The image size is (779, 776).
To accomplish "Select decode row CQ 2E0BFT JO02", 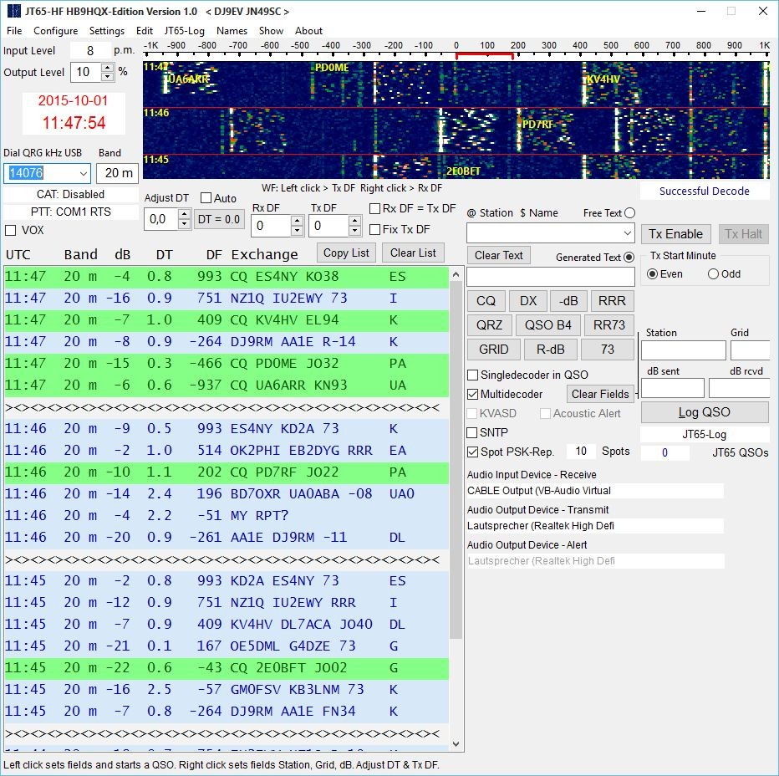I will 227,667.
